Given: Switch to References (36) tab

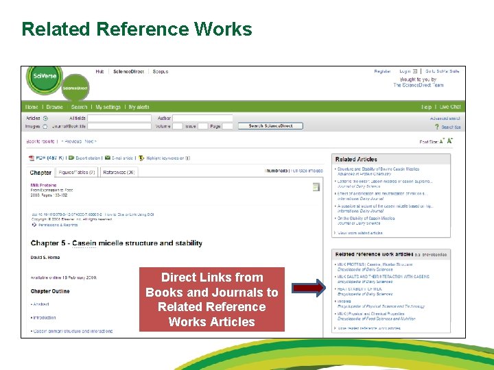Looking at the screenshot, I should click(x=119, y=173).
